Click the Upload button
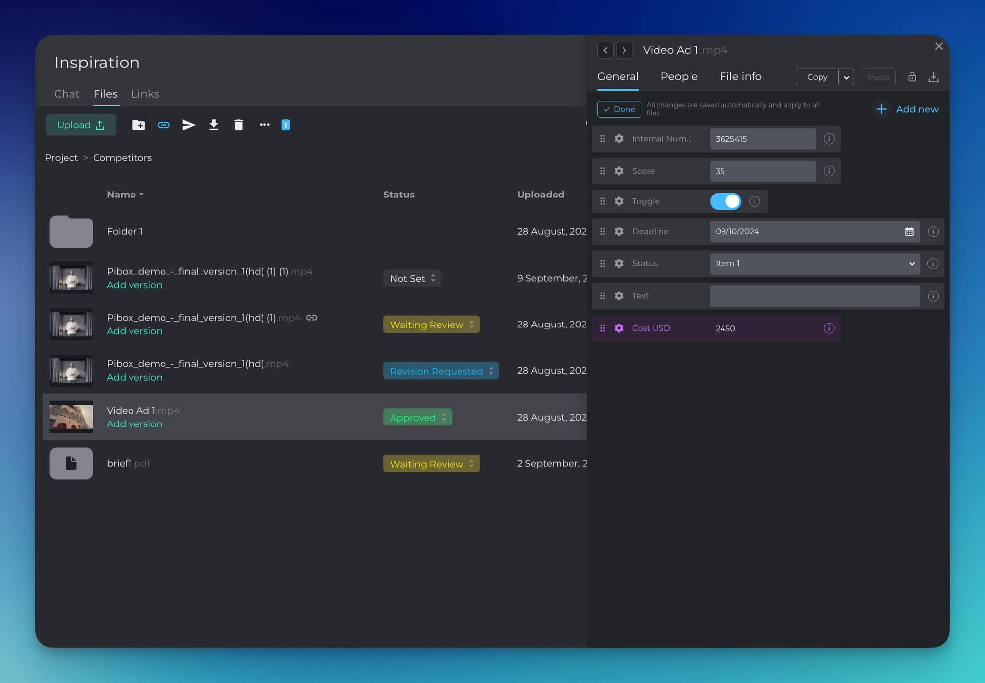Viewport: 985px width, 683px height. pyautogui.click(x=81, y=125)
